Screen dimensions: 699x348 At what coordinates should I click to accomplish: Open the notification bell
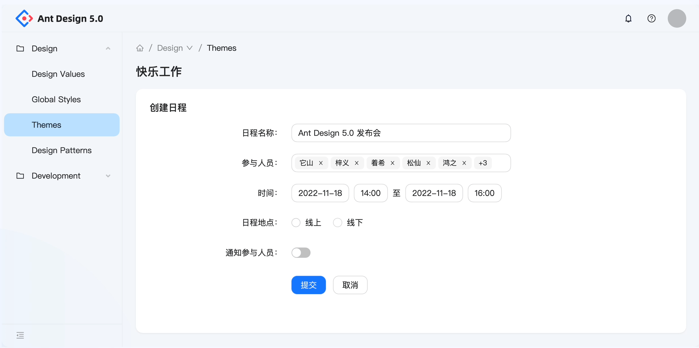click(x=628, y=18)
